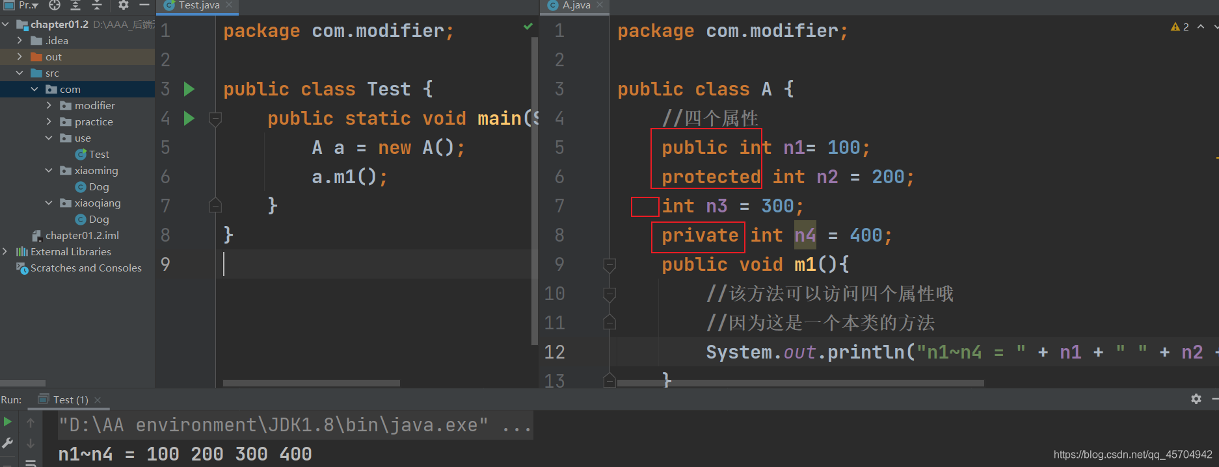The width and height of the screenshot is (1219, 467).
Task: Toggle soft-wrap icon in Run console
Action: pos(31,462)
